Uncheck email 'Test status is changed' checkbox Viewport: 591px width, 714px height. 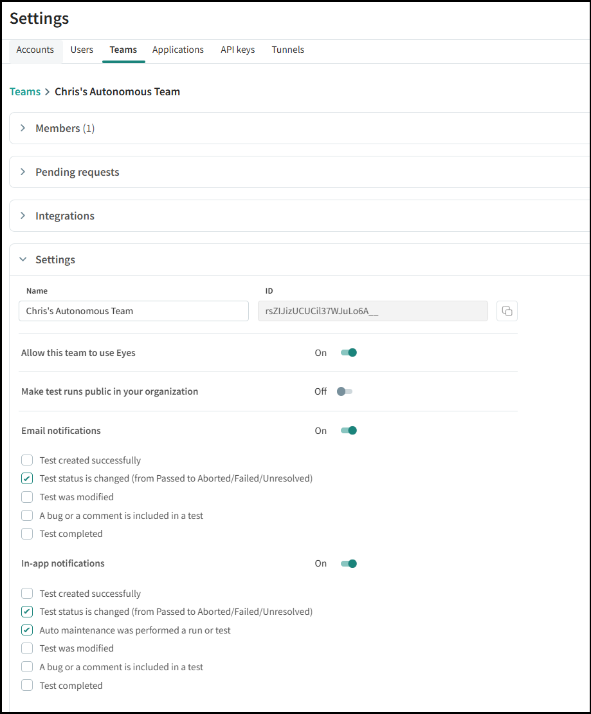(x=27, y=478)
